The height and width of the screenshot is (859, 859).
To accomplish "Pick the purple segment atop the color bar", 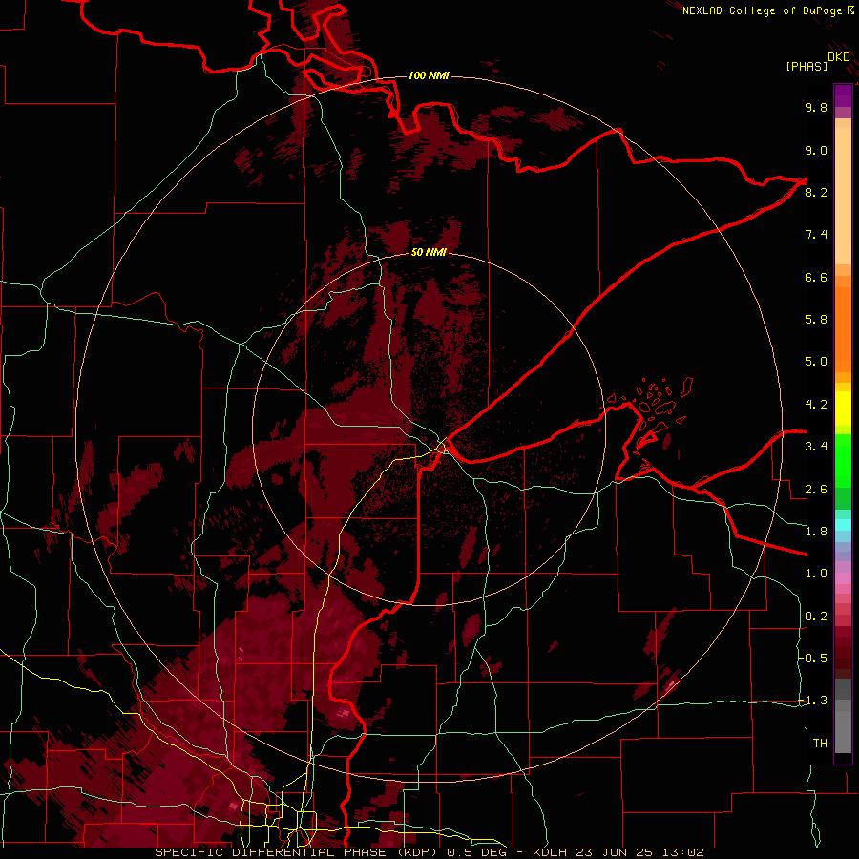I will tap(843, 95).
